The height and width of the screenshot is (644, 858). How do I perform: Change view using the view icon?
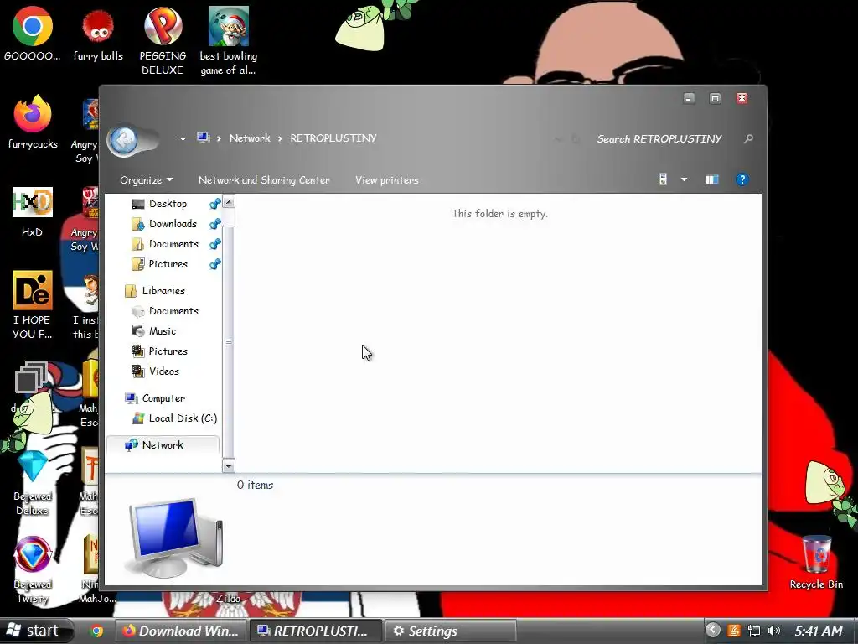click(x=663, y=179)
